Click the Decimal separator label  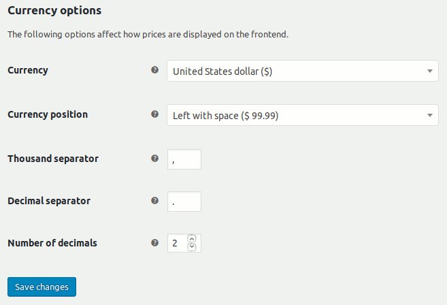[x=49, y=201]
